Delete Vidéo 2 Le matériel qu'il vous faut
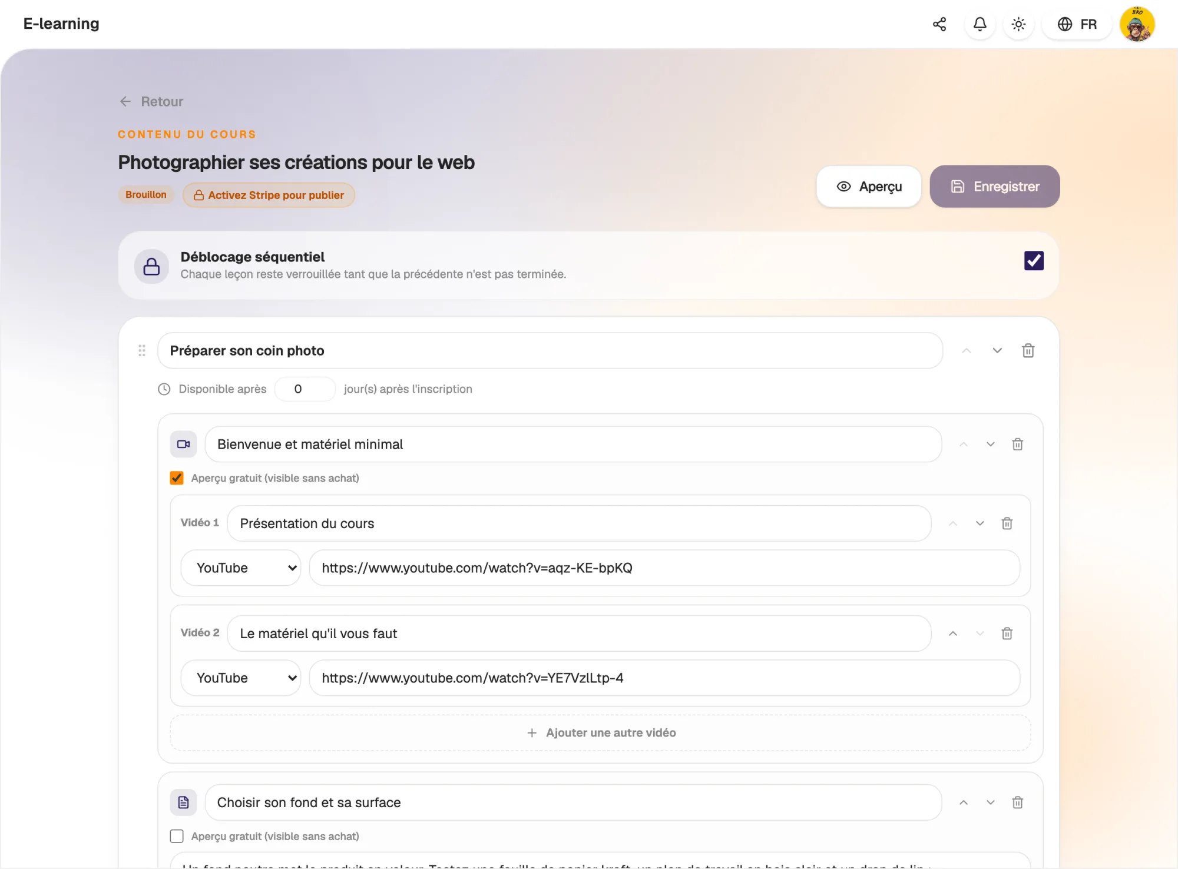The image size is (1178, 869). [1007, 633]
